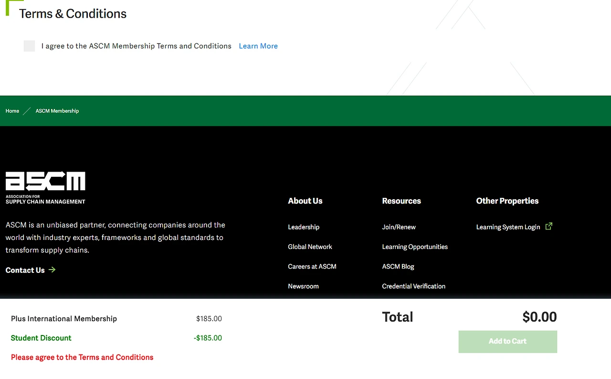Click the -$185.00 discount amount
Image resolution: width=611 pixels, height=379 pixels.
point(208,338)
